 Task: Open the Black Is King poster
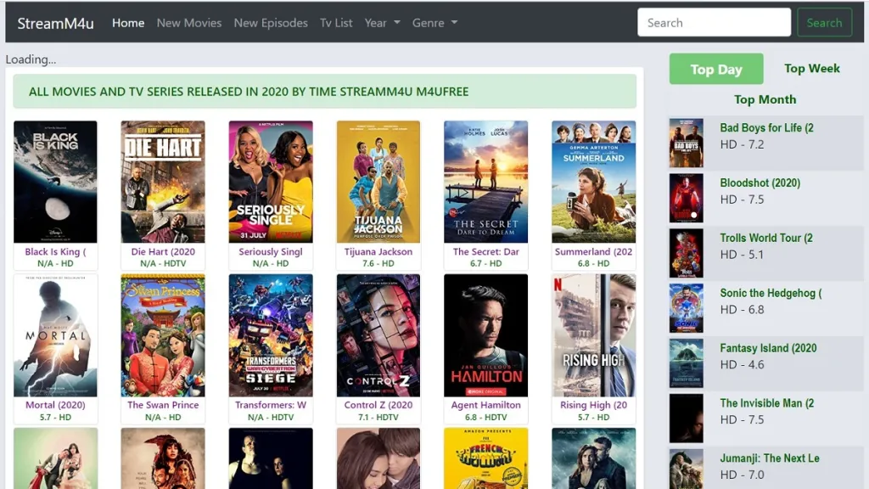(55, 182)
